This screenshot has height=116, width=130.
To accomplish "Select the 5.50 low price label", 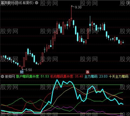I will (x=29, y=70).
